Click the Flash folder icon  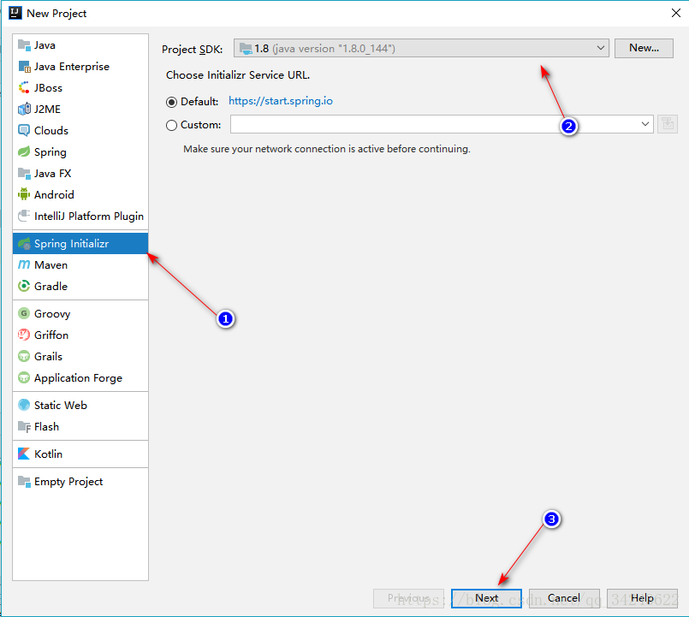tap(24, 426)
